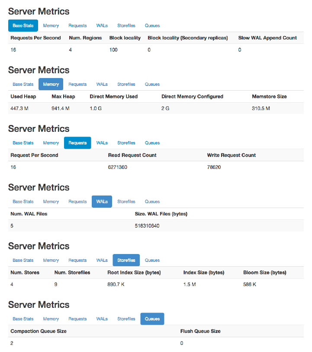The image size is (312, 352).
Task: Select active Base Stats tab in first panel
Action: 23,26
